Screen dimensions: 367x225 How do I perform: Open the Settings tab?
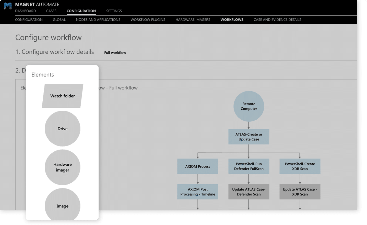click(114, 11)
